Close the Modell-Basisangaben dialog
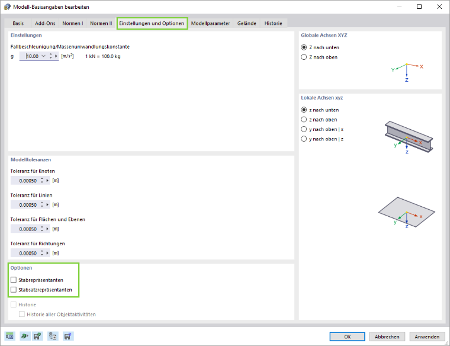Image resolution: width=450 pixels, height=346 pixels. pyautogui.click(x=439, y=7)
